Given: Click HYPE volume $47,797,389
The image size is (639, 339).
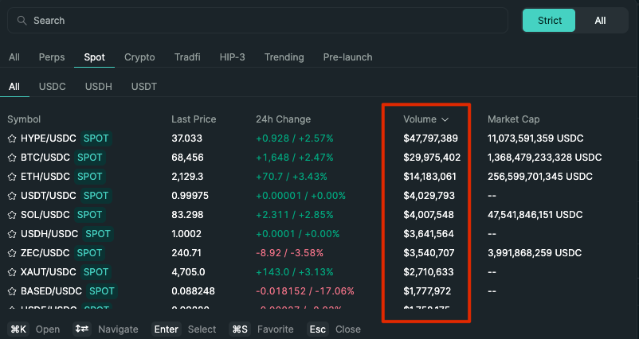Looking at the screenshot, I should point(430,138).
